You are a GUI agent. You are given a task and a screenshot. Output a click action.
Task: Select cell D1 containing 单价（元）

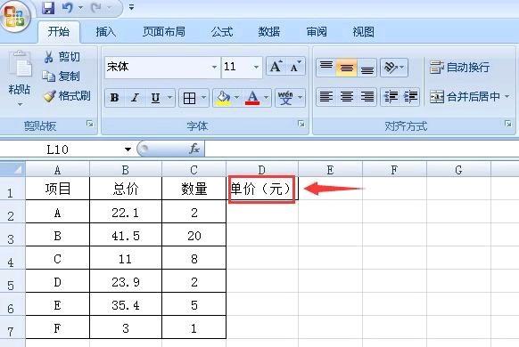261,189
